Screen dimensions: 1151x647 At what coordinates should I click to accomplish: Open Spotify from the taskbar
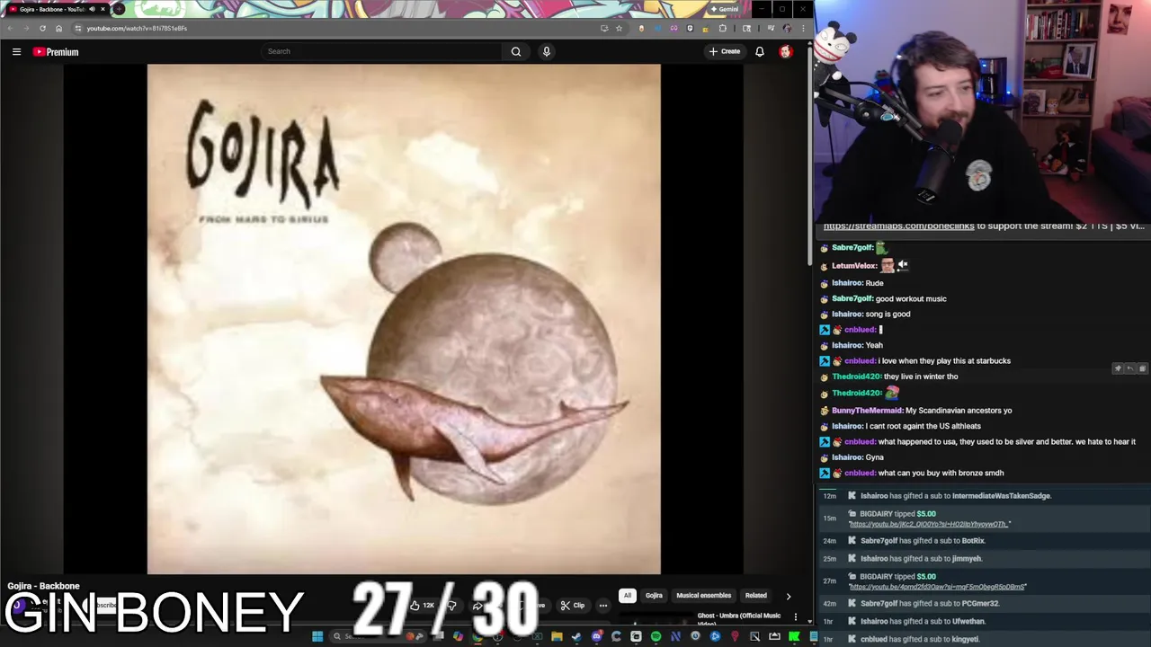656,636
